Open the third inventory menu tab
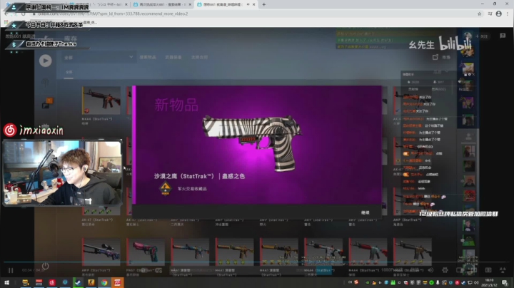 [199, 57]
